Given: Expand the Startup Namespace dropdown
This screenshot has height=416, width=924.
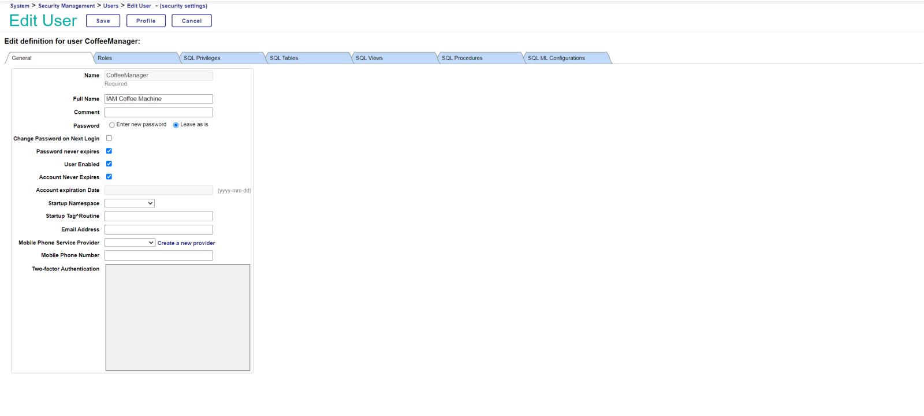Looking at the screenshot, I should (129, 203).
